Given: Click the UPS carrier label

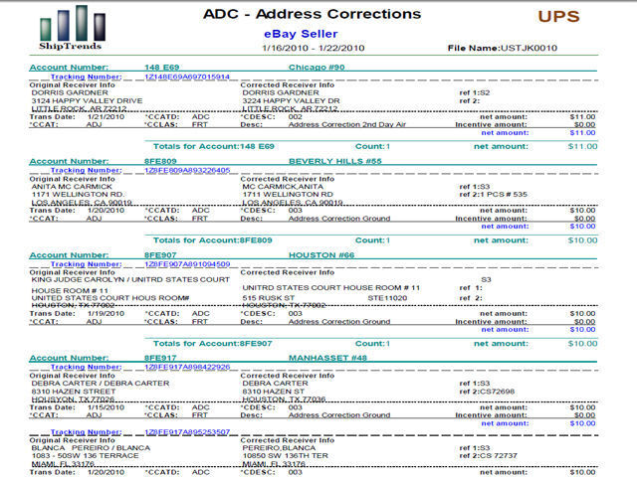Looking at the screenshot, I should (558, 17).
